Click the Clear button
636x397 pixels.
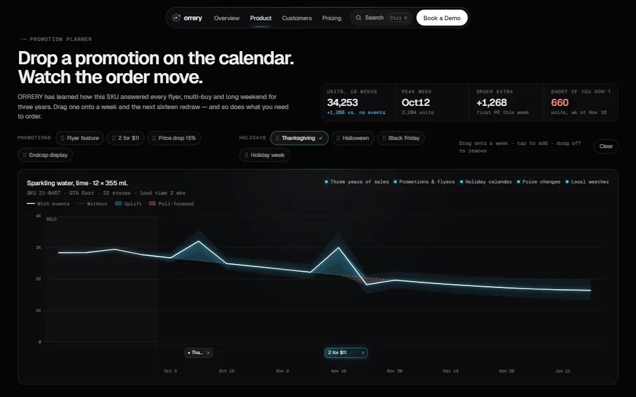pyautogui.click(x=606, y=146)
